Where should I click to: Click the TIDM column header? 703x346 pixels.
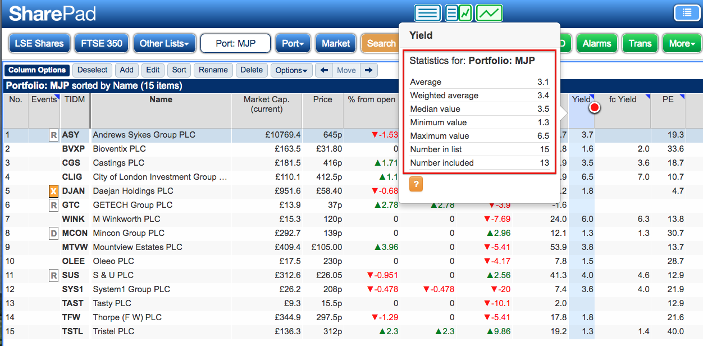(x=75, y=110)
